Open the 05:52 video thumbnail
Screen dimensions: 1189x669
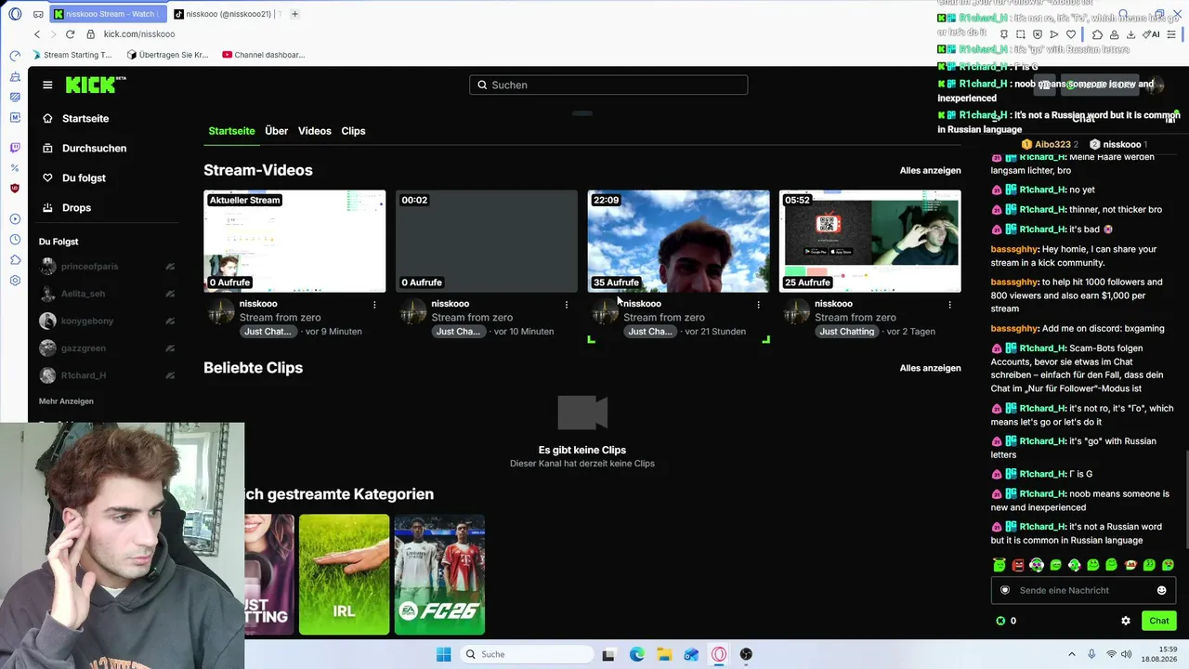coord(870,242)
